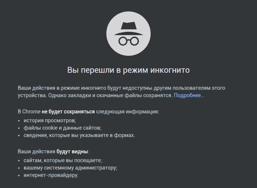Image resolution: width=257 pixels, height=188 pixels.
Task: Click the hat in the incognito logo
Action: pyautogui.click(x=128, y=28)
